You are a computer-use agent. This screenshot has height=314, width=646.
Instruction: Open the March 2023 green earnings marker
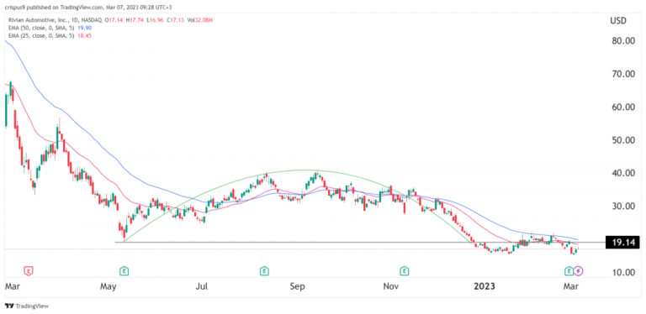[569, 271]
